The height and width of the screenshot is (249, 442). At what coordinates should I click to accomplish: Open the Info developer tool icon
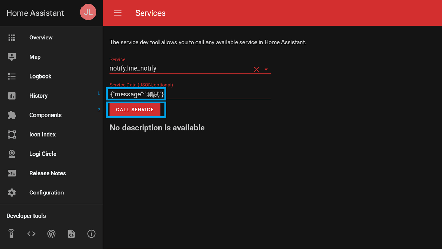92,234
